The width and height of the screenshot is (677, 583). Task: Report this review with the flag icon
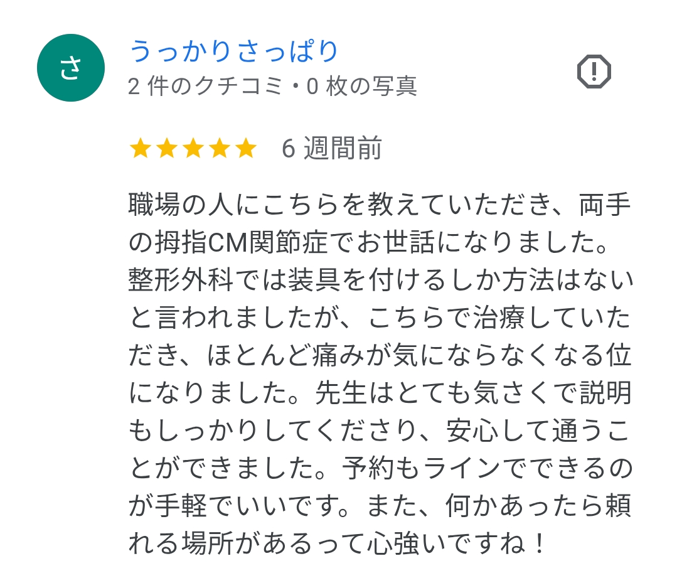coord(594,72)
